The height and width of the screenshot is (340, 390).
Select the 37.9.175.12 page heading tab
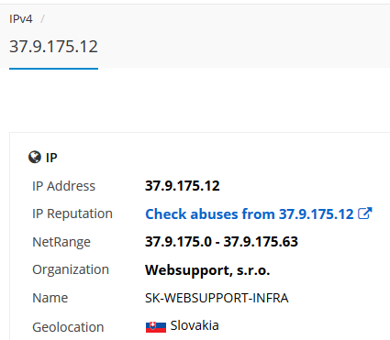tap(53, 47)
